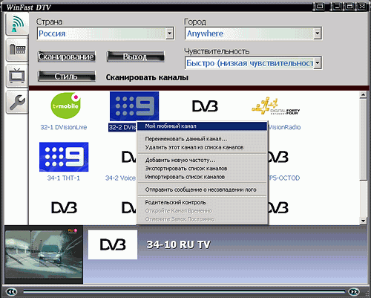The width and height of the screenshot is (371, 298).
Task: Click the channel list scroll up arrow
Action: tap(363, 94)
